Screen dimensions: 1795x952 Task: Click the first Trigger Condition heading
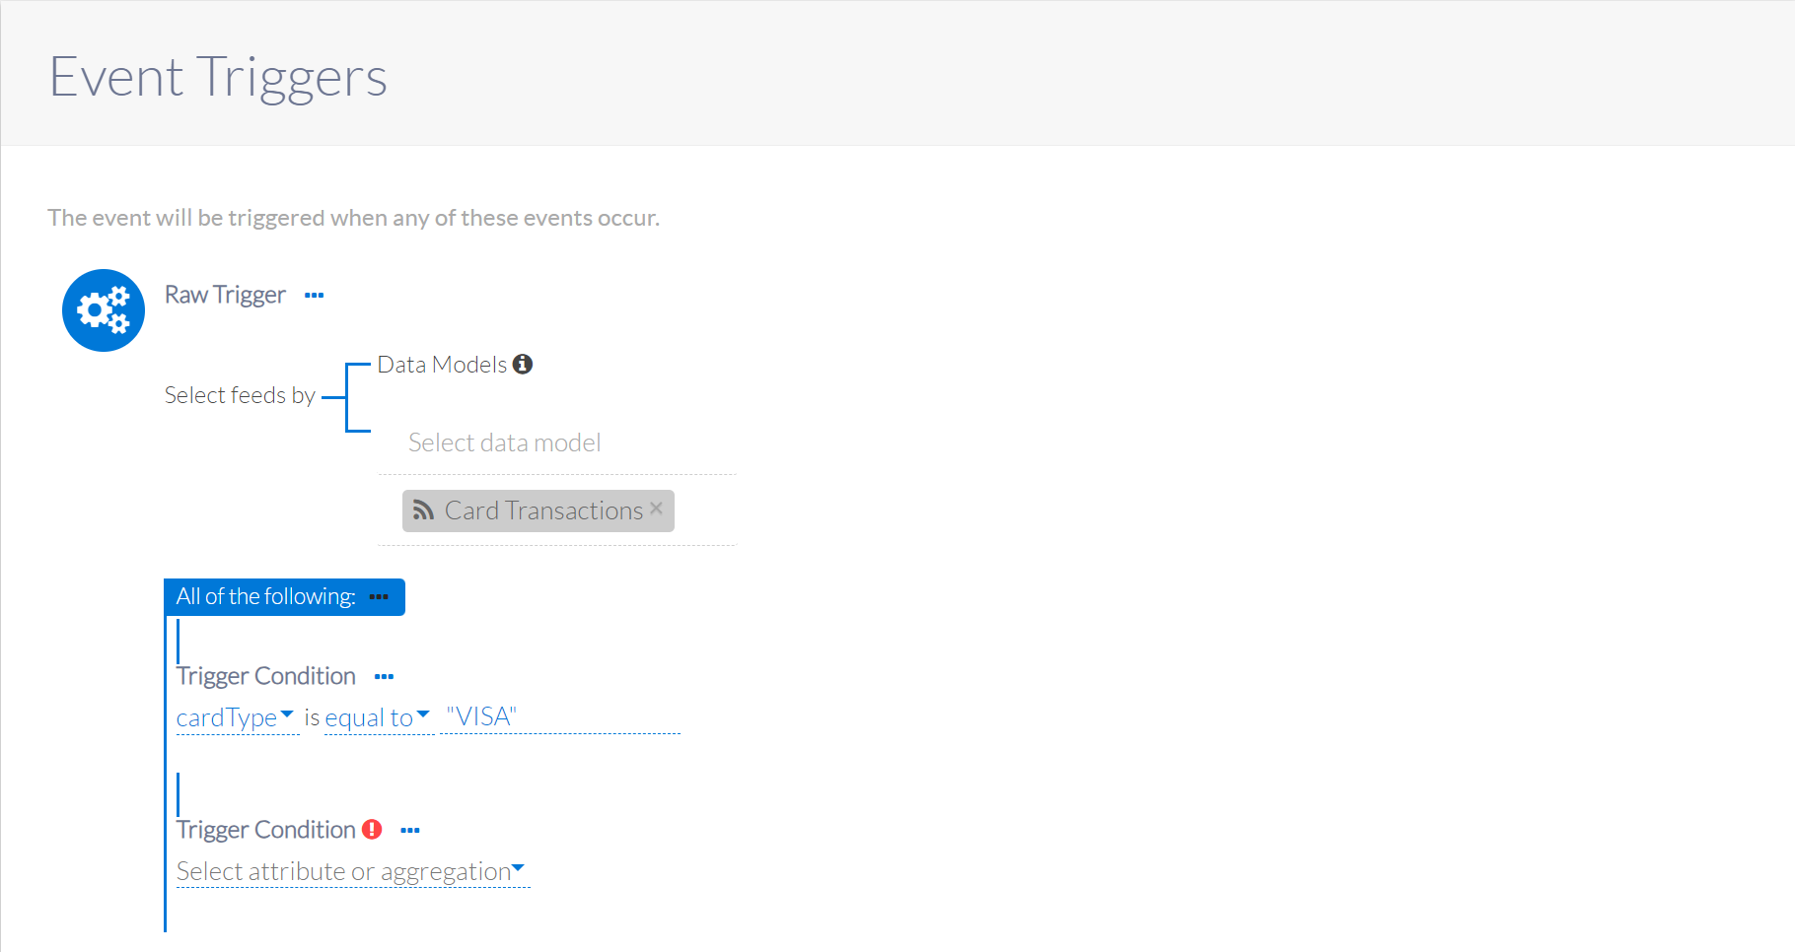pos(266,676)
